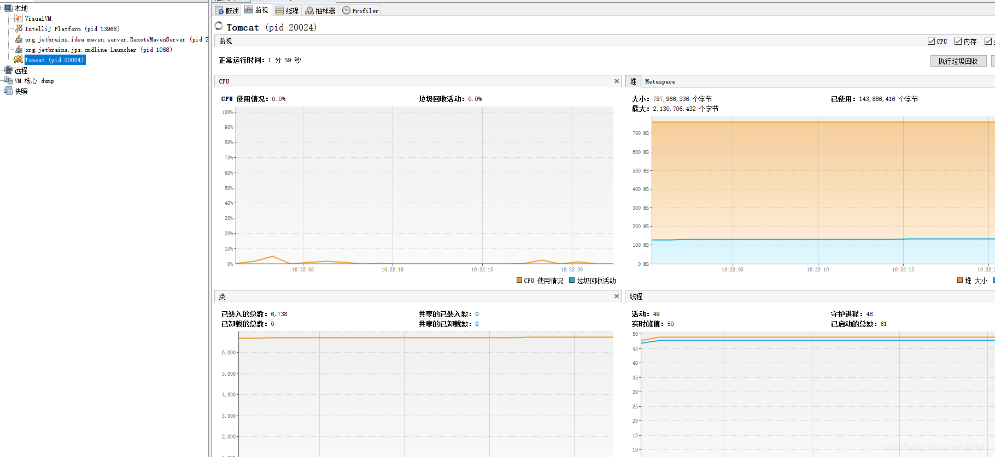The height and width of the screenshot is (457, 995).
Task: Click the 共享的已卸载数 label
Action: 446,324
